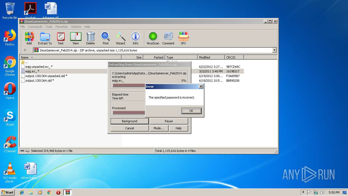Close the Error dialog with X
This screenshot has width=348, height=196.
[x=201, y=87]
